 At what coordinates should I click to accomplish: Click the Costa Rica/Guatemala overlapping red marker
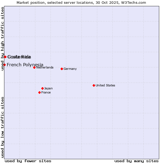5,57
